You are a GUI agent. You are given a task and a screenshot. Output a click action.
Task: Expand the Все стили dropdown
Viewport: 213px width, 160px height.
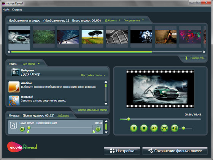click(x=31, y=64)
